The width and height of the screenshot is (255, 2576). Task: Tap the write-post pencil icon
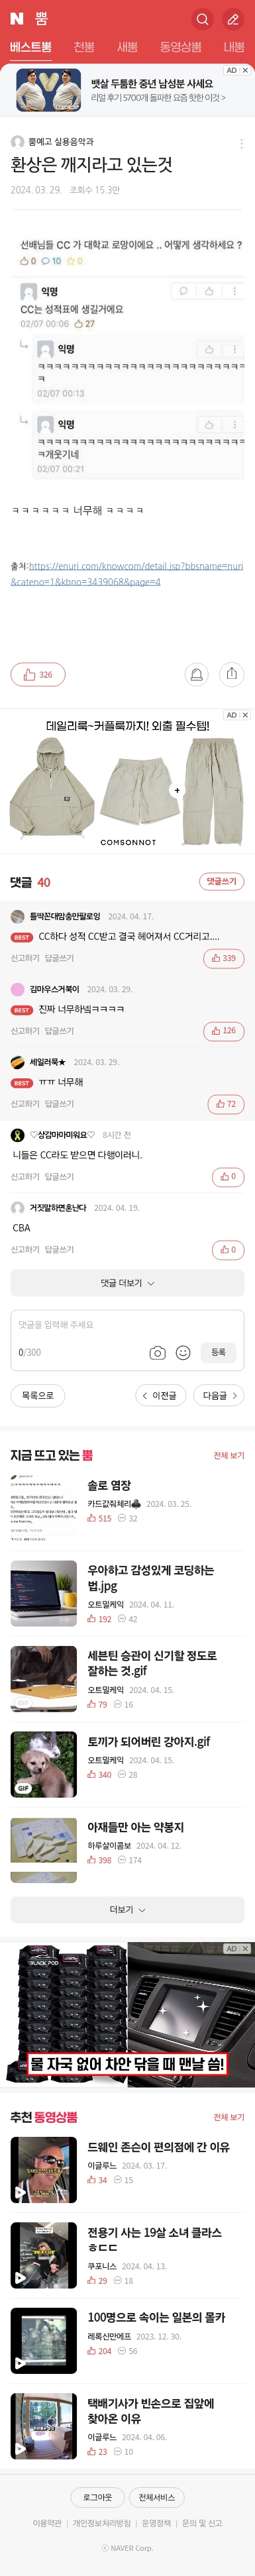point(232,19)
